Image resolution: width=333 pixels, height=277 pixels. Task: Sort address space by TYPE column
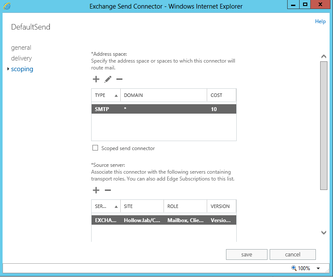point(106,95)
